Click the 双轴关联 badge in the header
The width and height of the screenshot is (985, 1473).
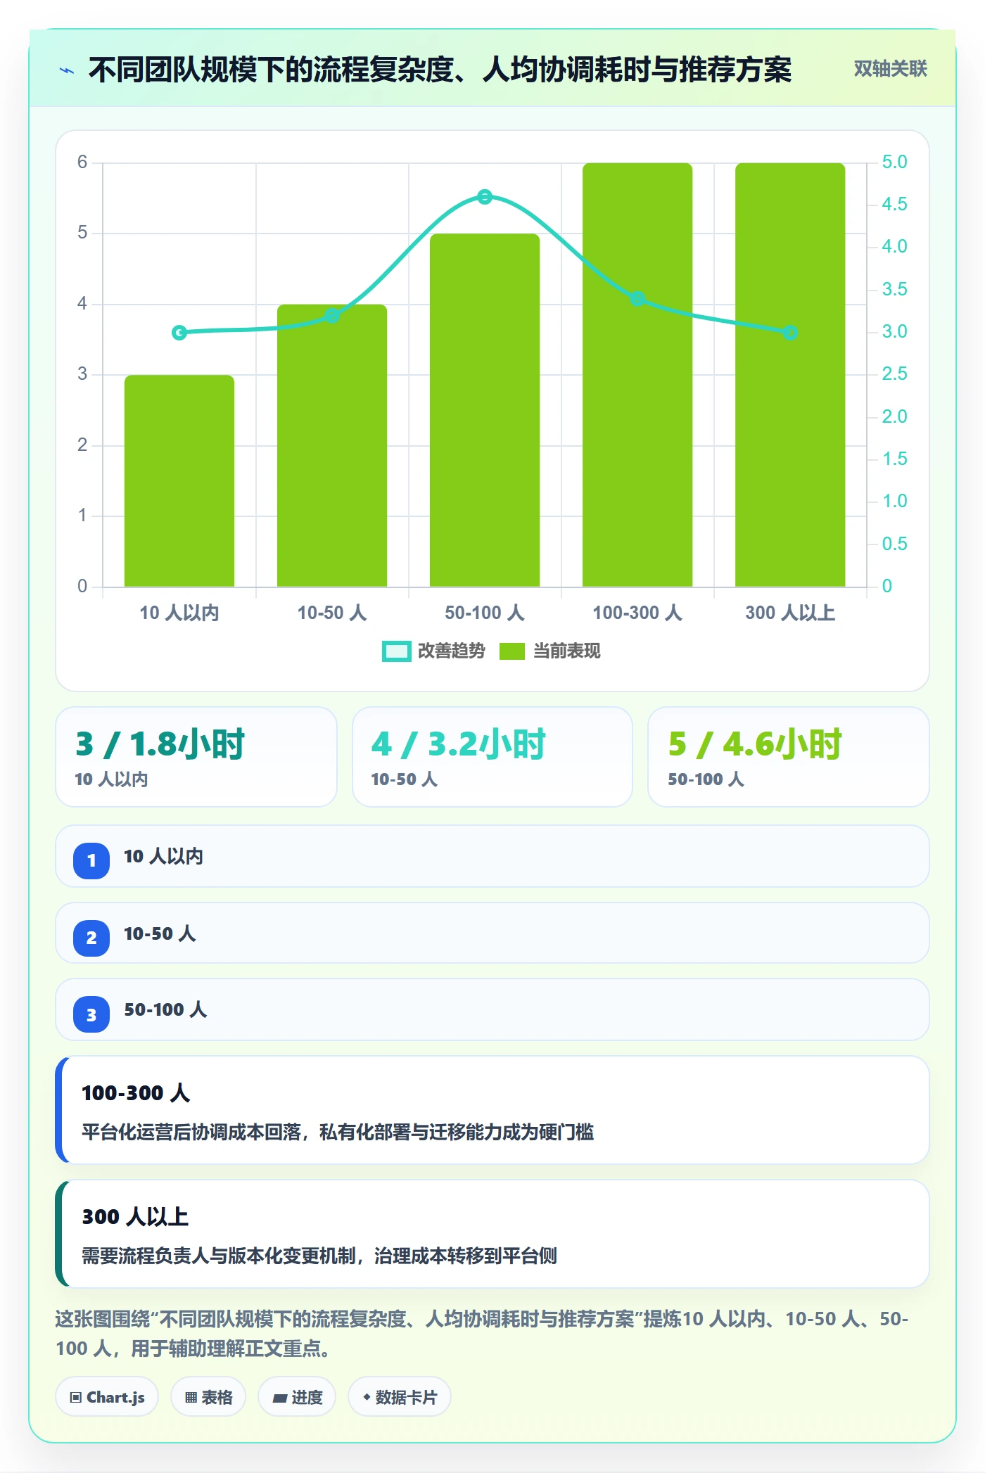pos(890,68)
